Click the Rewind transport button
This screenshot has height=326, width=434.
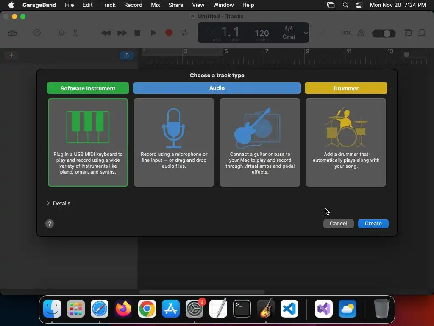coord(106,33)
